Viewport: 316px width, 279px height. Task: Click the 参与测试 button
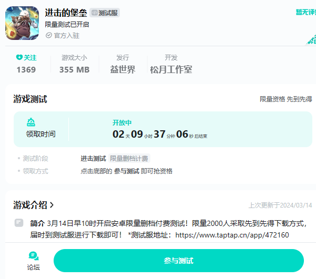(x=179, y=261)
